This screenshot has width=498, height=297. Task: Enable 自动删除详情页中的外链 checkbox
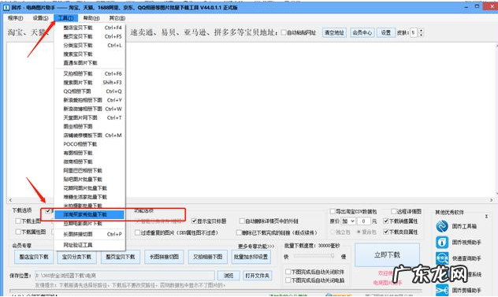coord(242,221)
